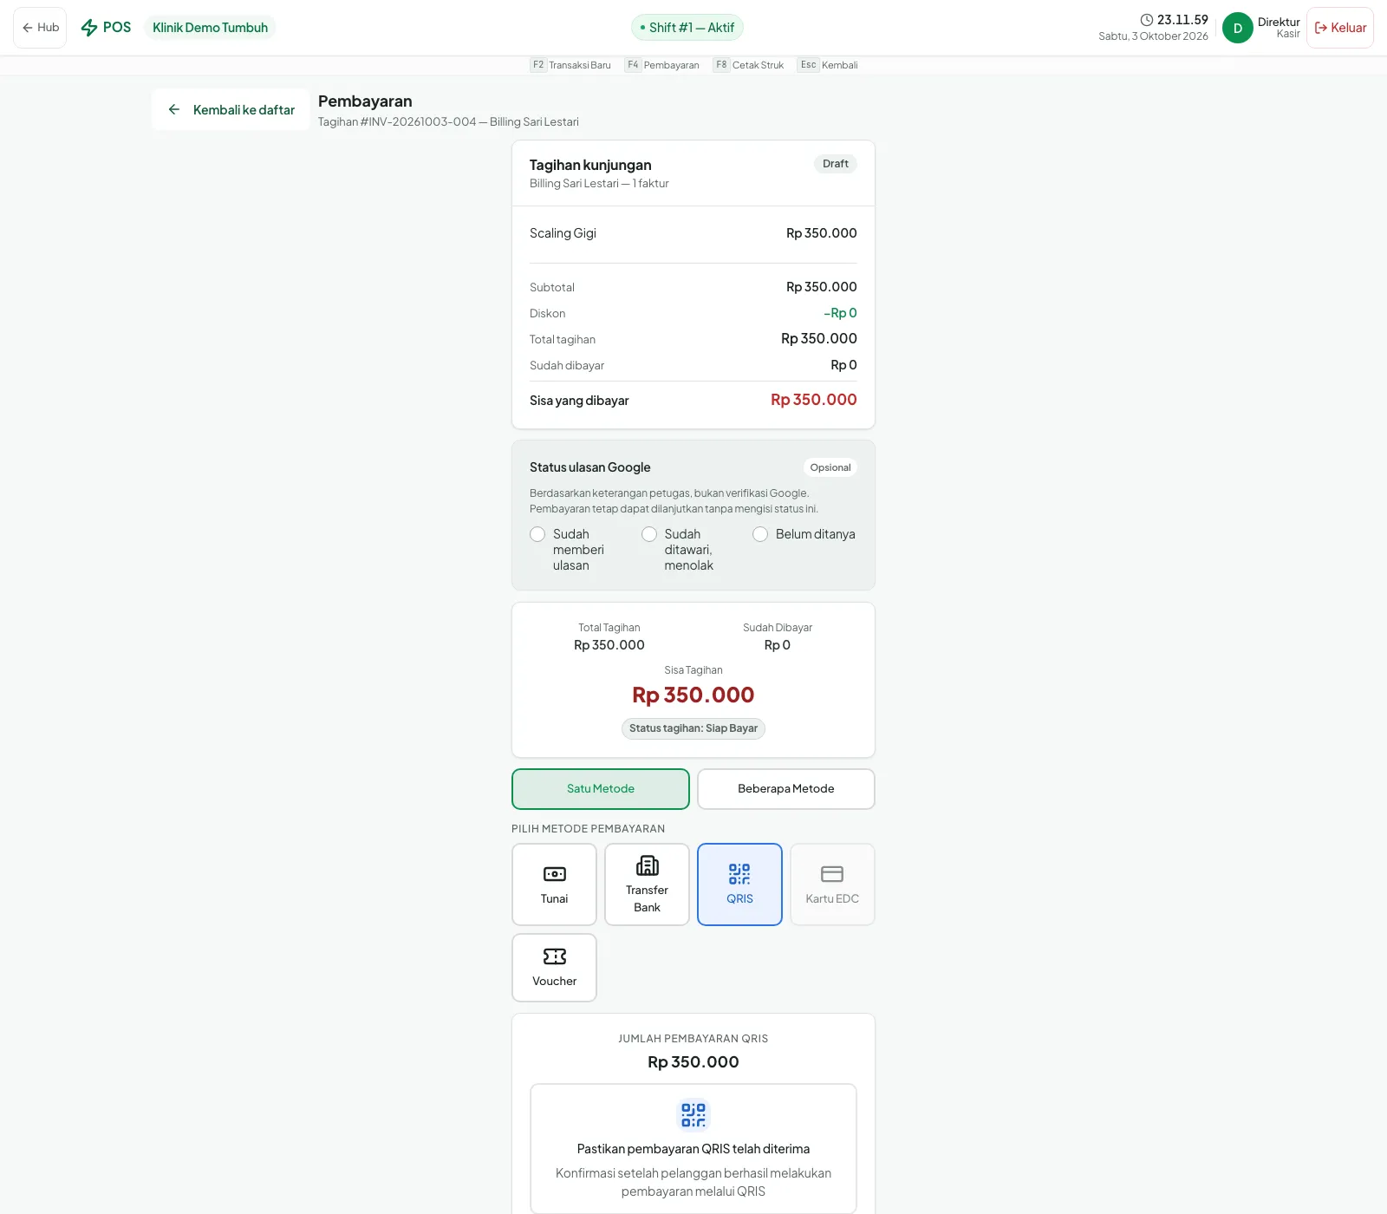
Task: Go back to Hub
Action: point(40,28)
